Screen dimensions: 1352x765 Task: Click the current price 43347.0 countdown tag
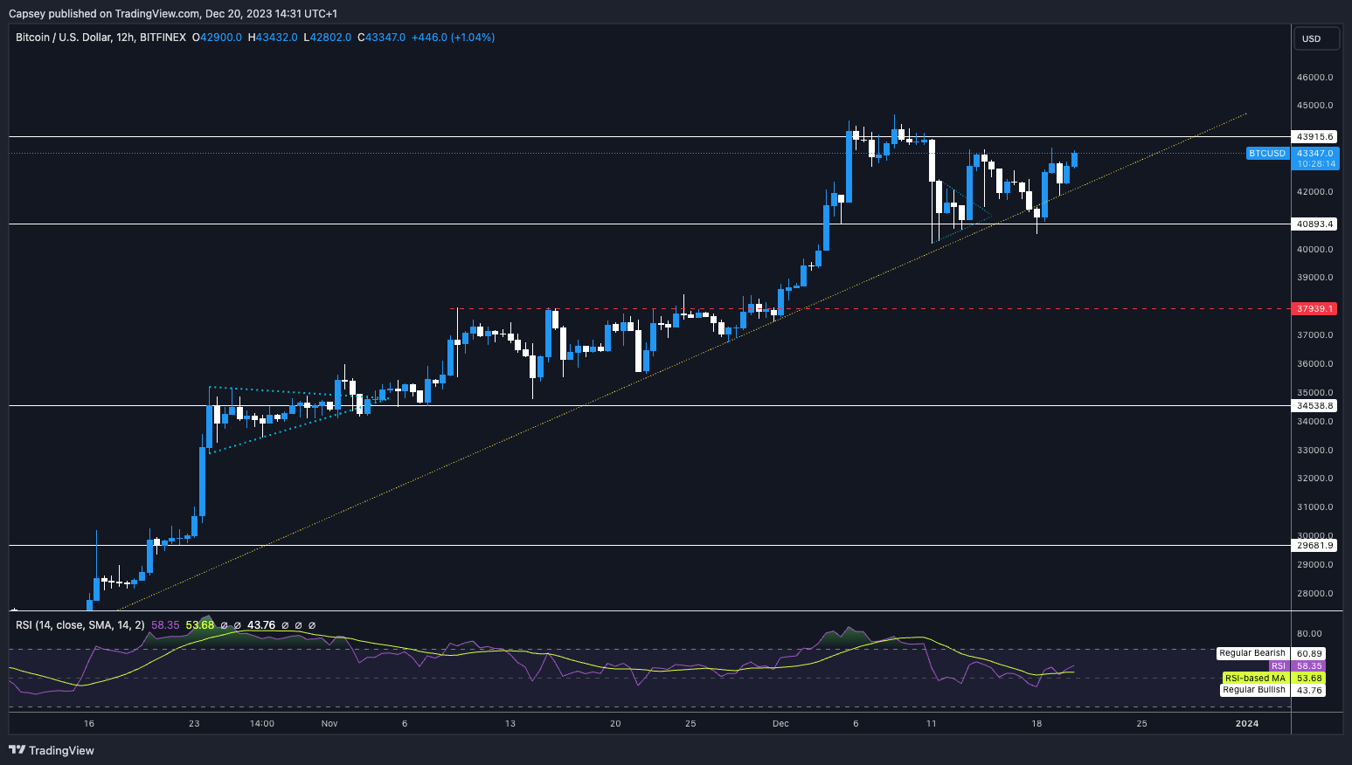tap(1314, 158)
